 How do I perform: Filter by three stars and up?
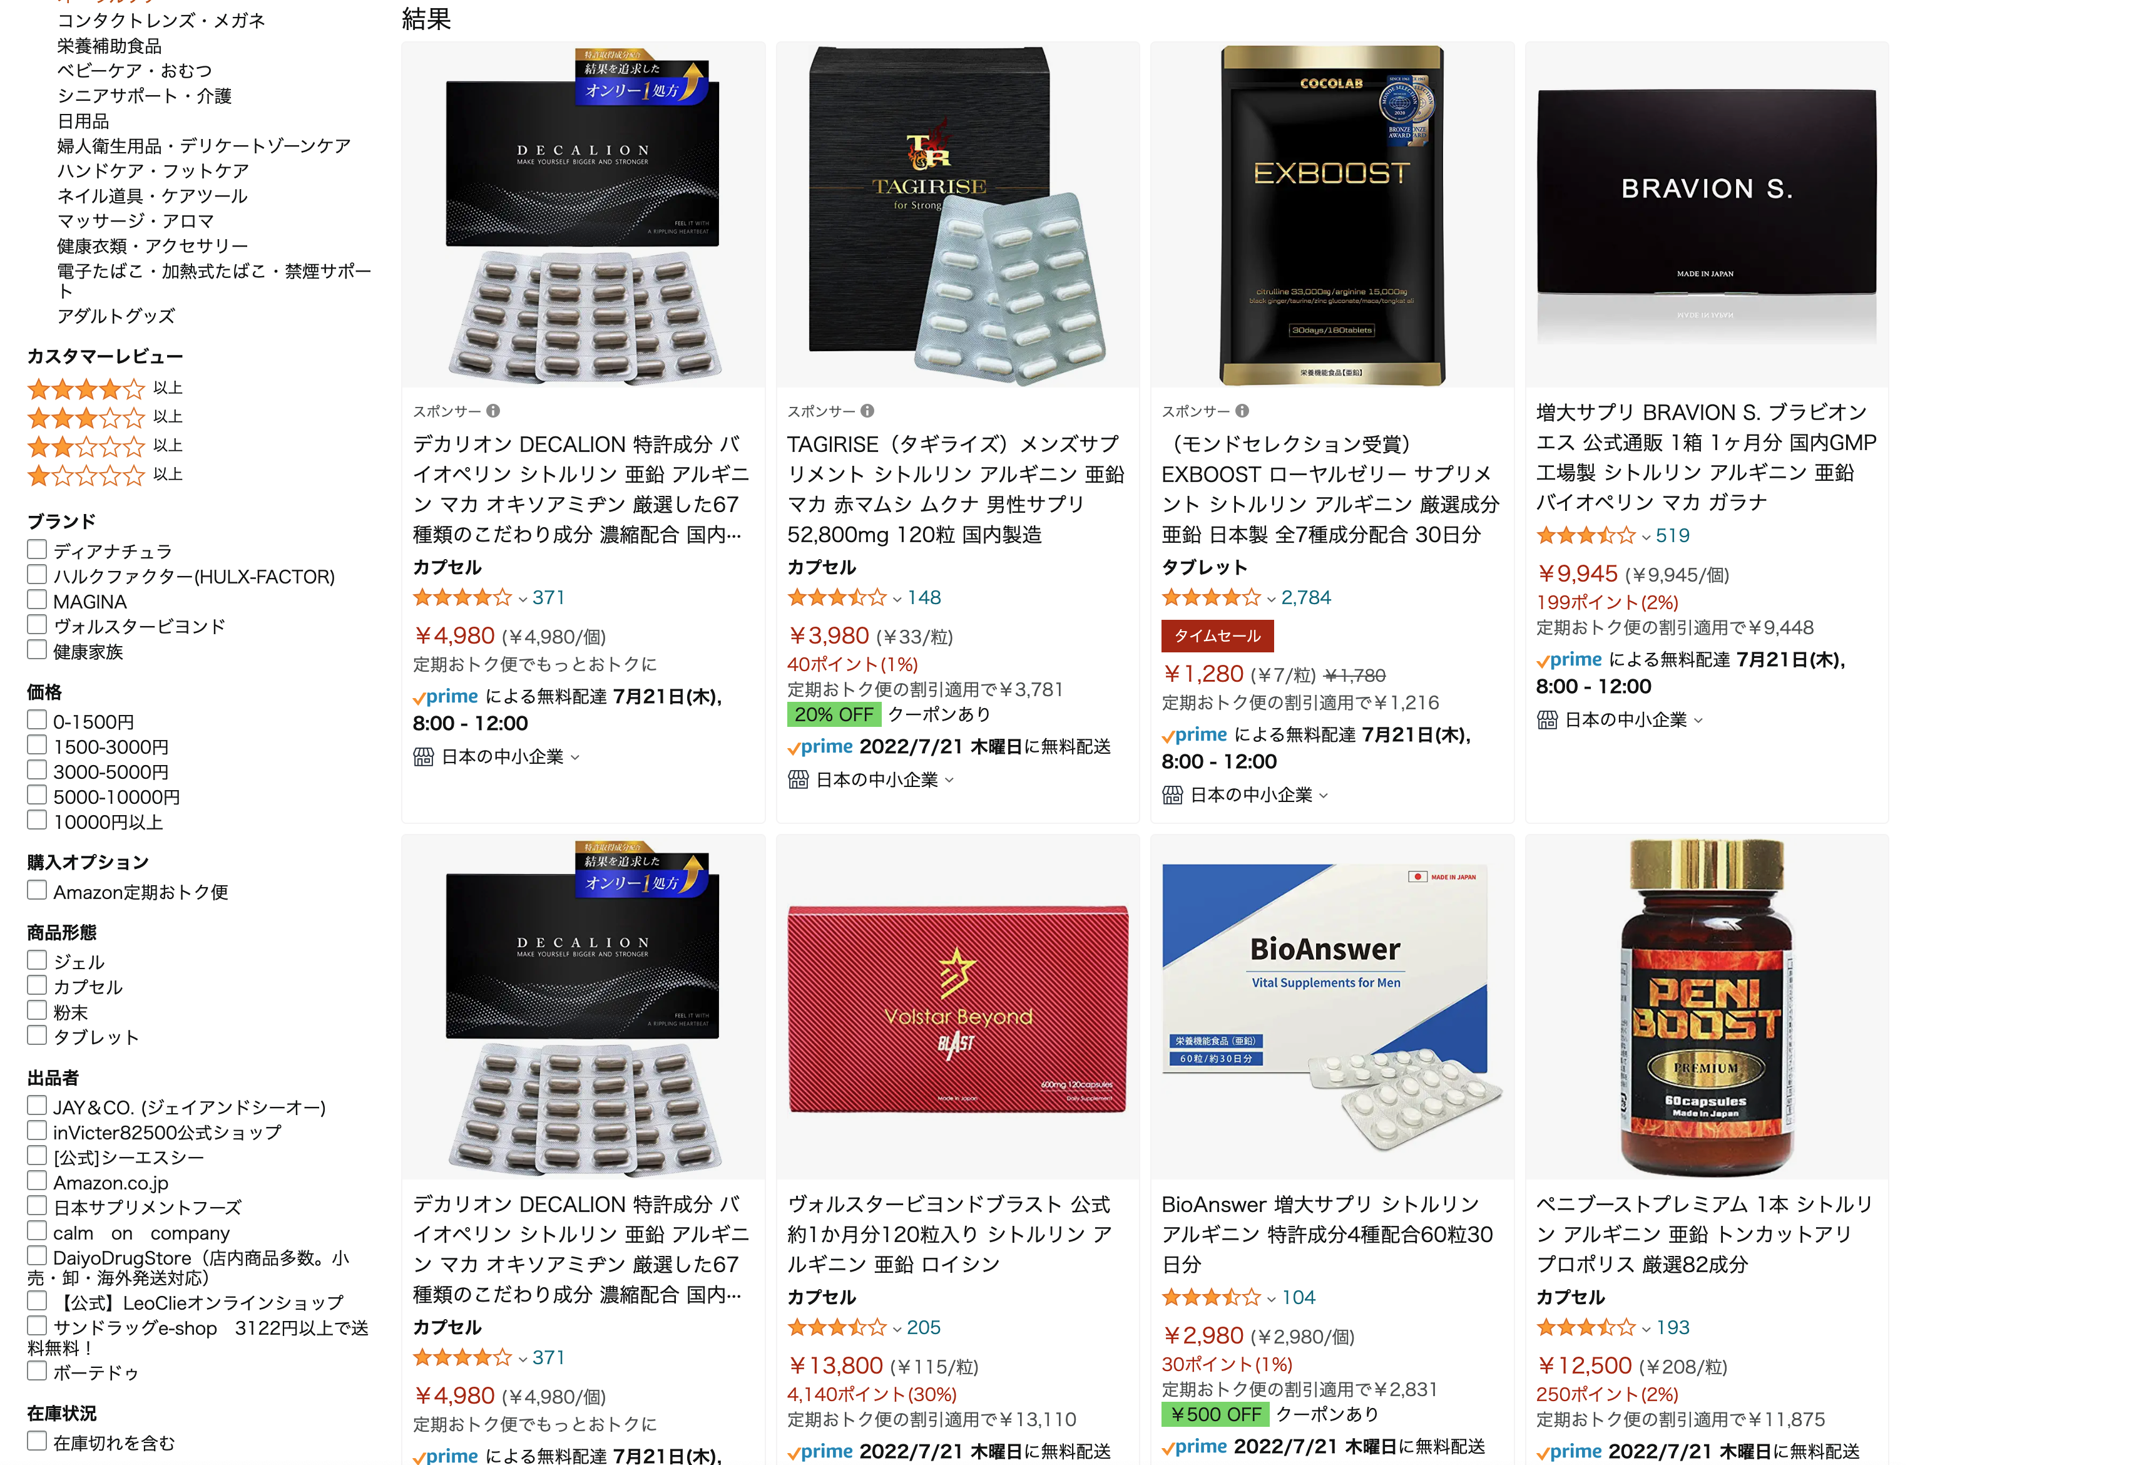coord(105,417)
